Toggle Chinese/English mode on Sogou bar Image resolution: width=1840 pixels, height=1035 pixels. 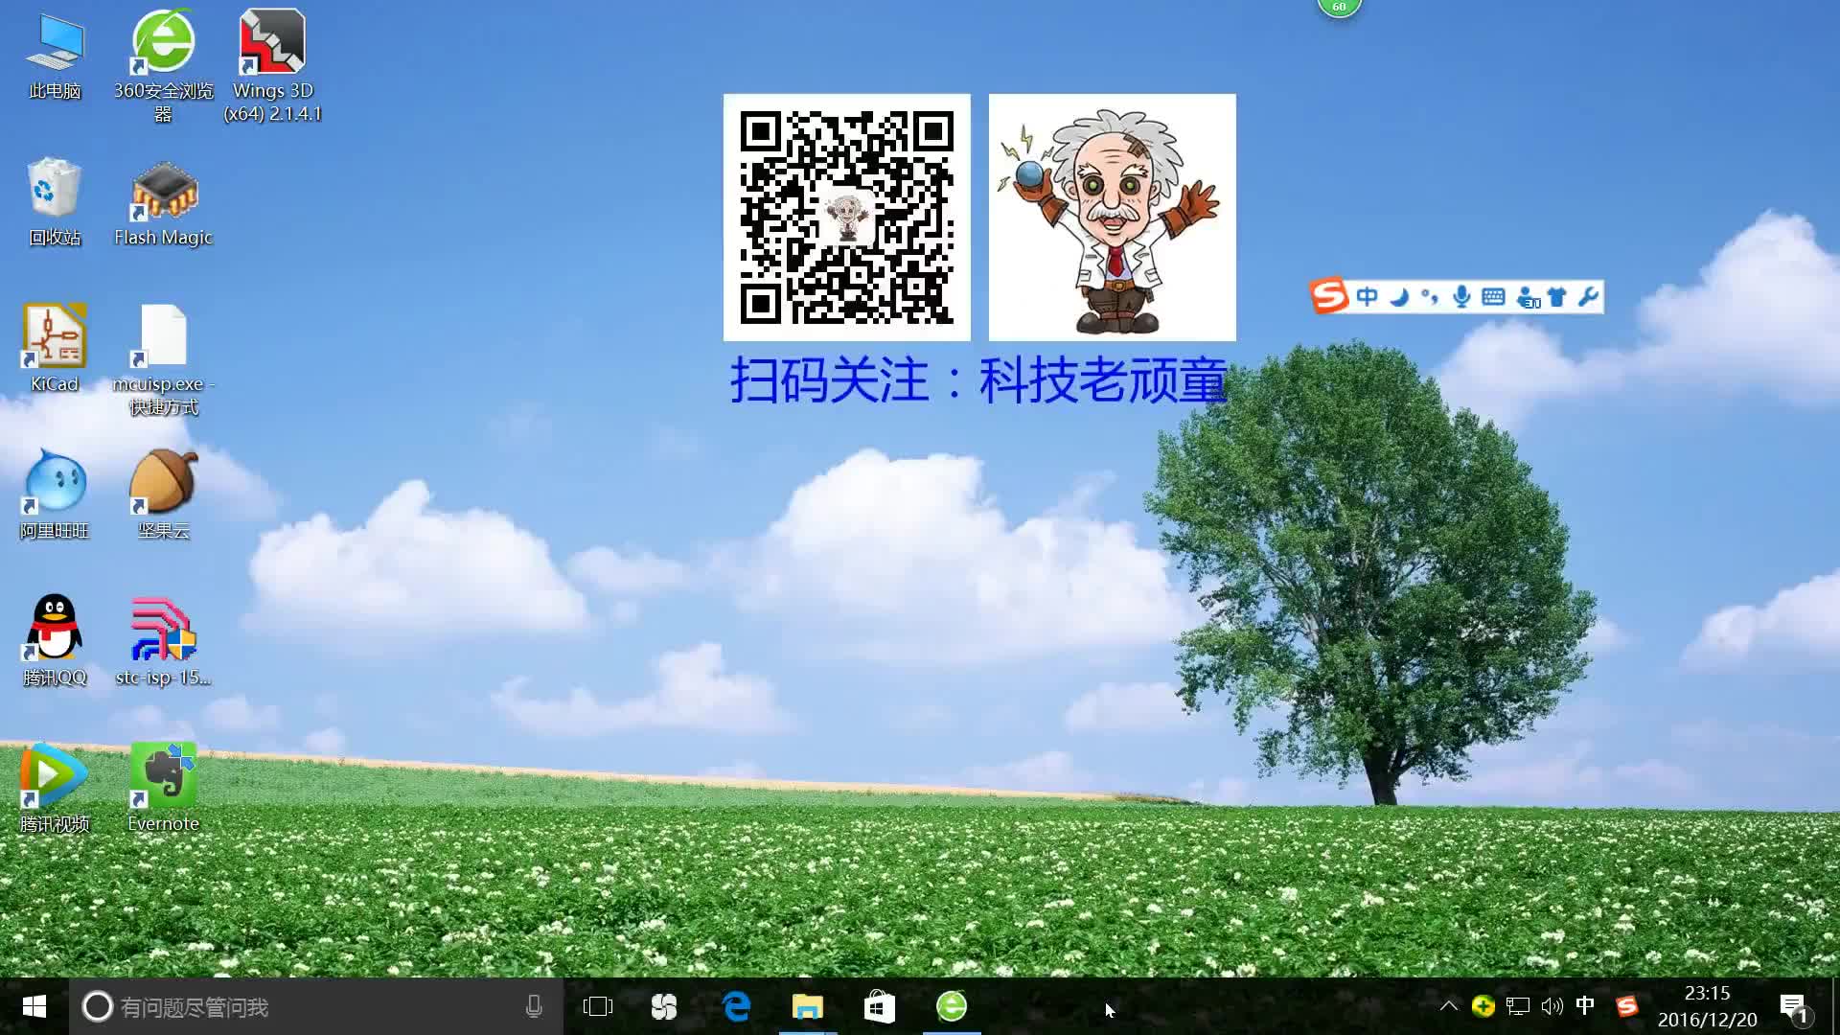[x=1368, y=297]
